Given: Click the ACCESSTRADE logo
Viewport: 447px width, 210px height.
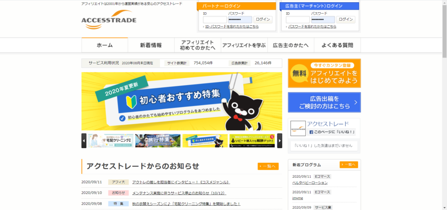Looking at the screenshot, I should [109, 20].
